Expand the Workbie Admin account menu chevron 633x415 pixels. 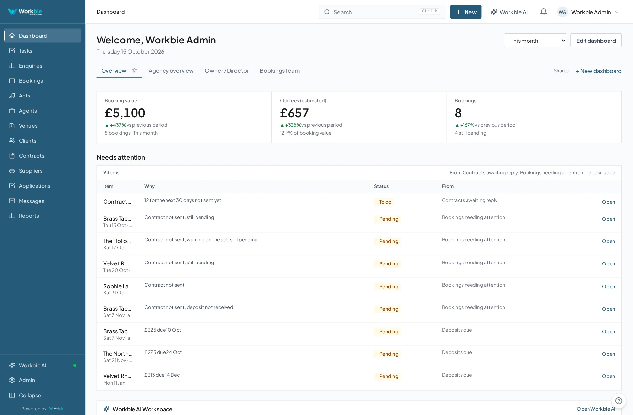(617, 12)
